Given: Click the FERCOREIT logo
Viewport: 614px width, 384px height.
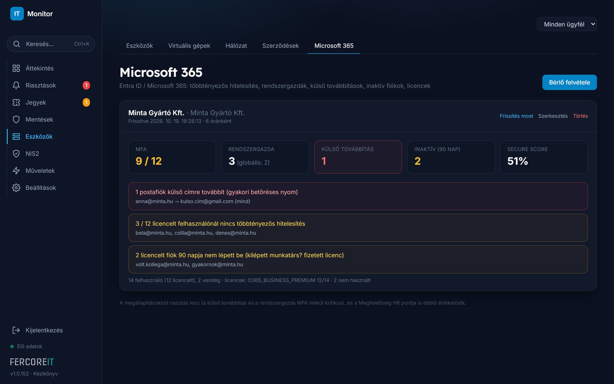Looking at the screenshot, I should click(x=32, y=362).
